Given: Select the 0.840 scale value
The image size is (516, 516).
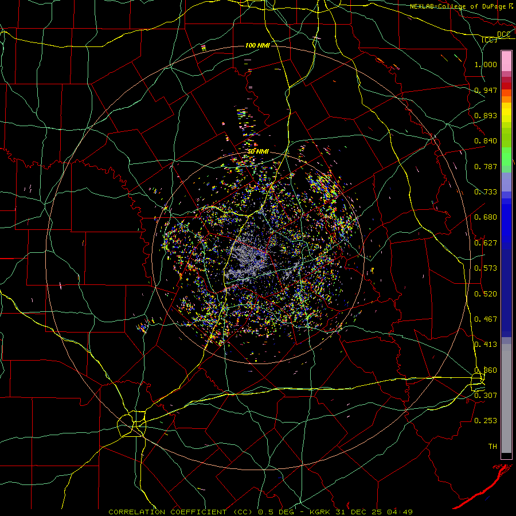Looking at the screenshot, I should click(486, 141).
